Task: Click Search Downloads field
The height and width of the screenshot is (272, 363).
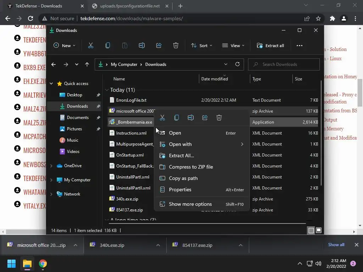Action: 284,64
